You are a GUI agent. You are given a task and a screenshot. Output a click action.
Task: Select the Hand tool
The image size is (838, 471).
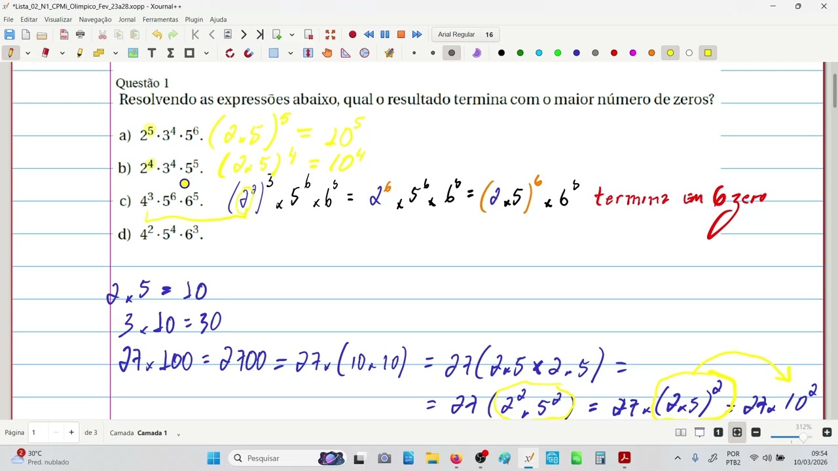point(327,53)
